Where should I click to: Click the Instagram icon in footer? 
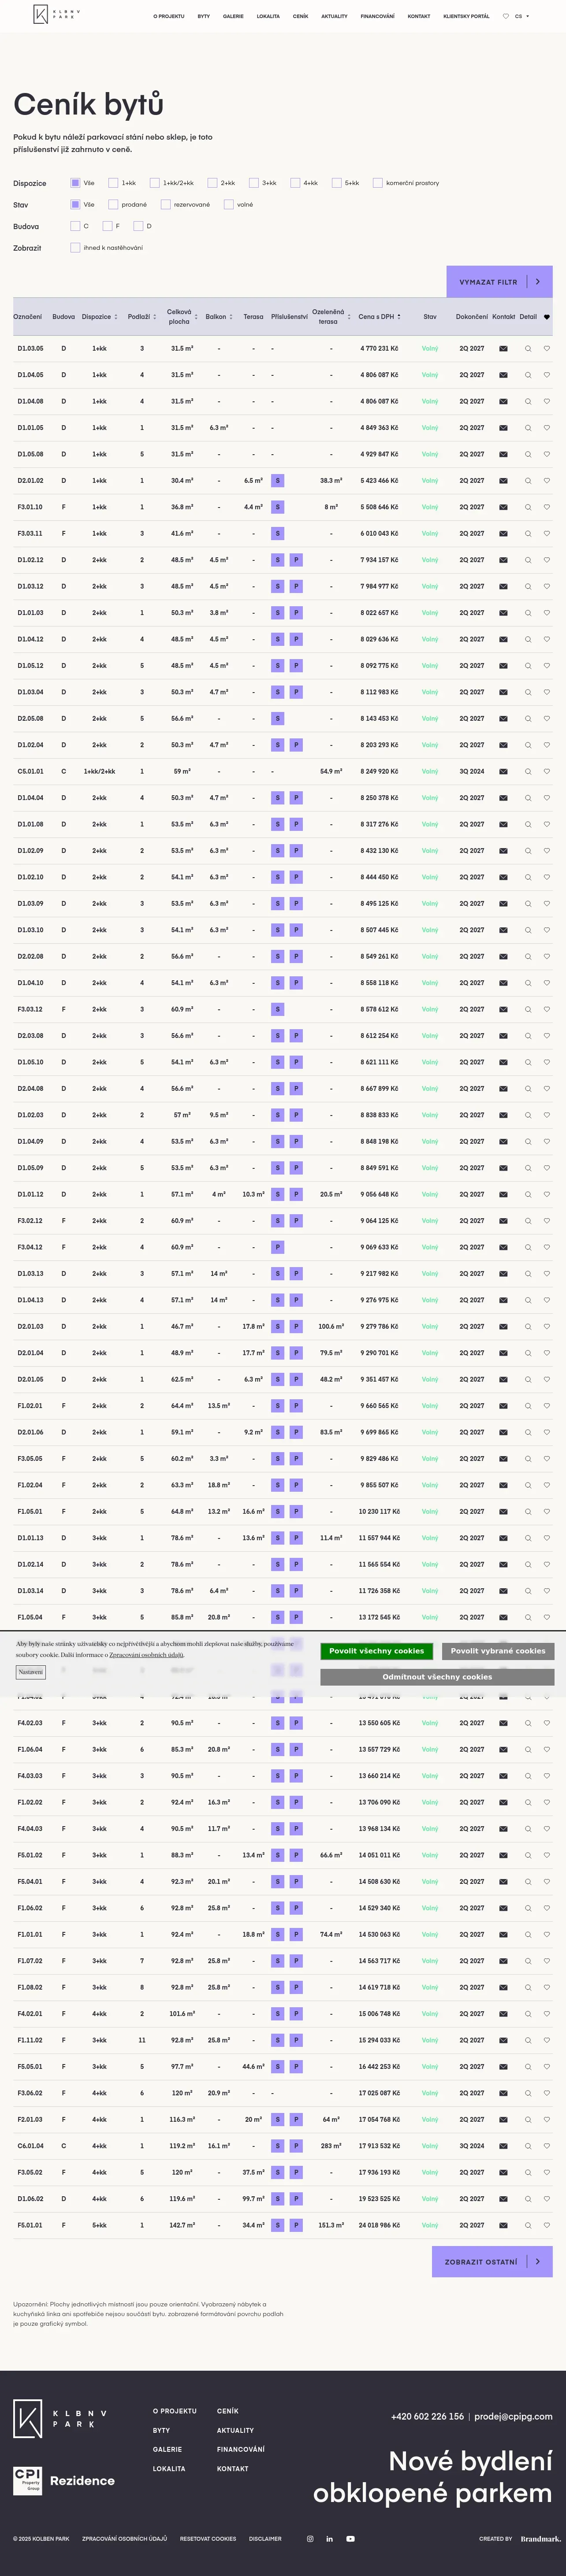310,2538
